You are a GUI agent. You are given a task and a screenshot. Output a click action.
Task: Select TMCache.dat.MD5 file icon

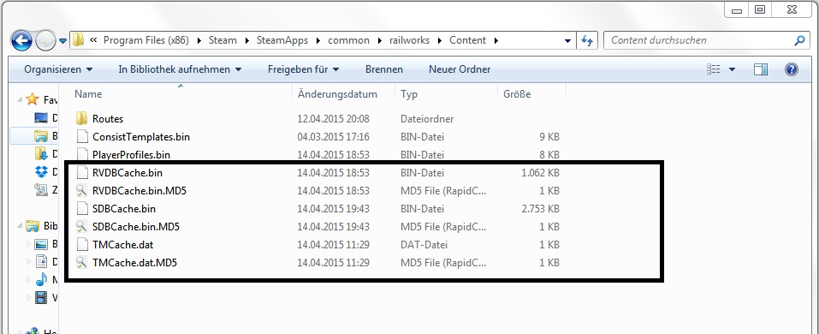(x=81, y=262)
